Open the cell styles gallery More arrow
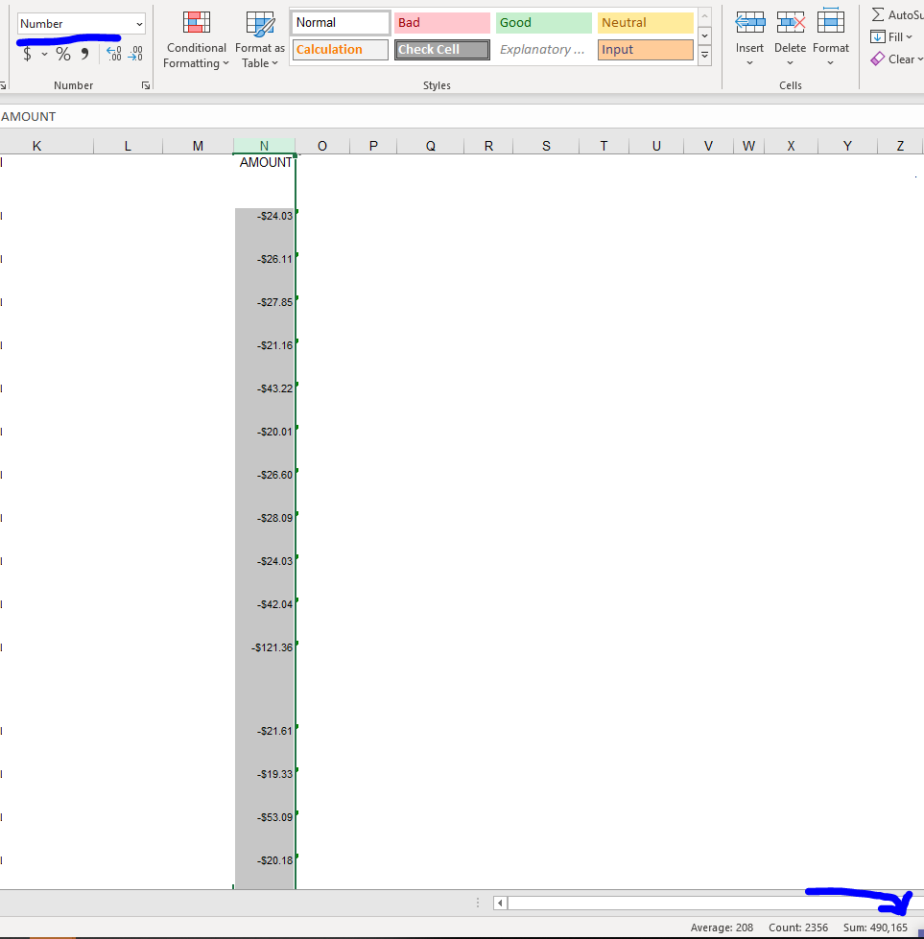The image size is (924, 939). 704,56
